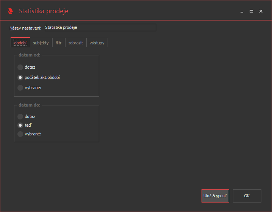Select dotaz under datum od

pos(20,67)
